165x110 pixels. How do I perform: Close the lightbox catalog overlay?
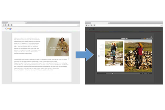pyautogui.click(x=152, y=37)
